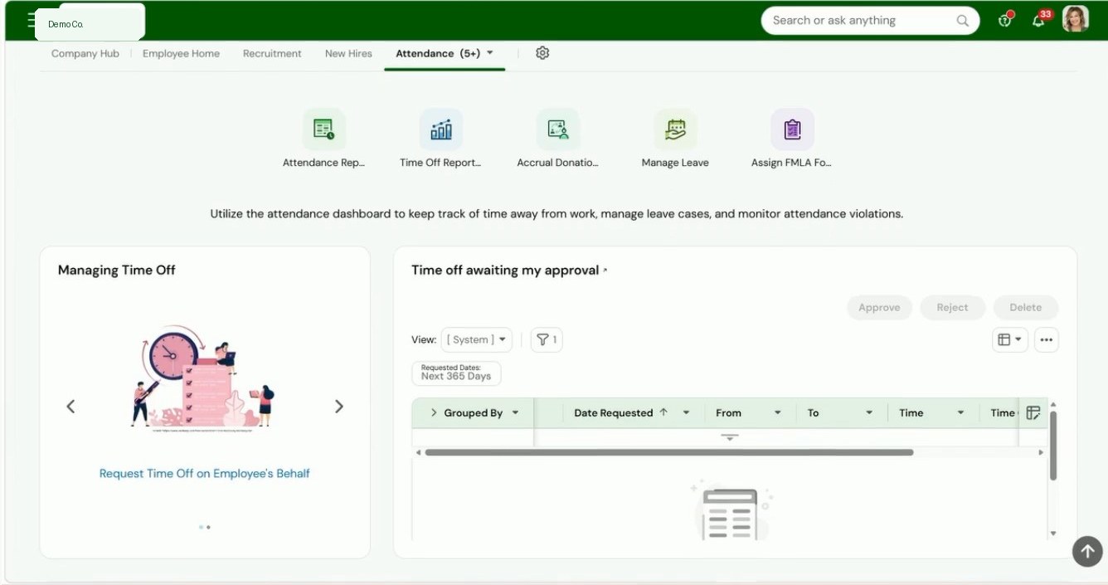Open the Accrual Donation icon
This screenshot has height=585, width=1108.
point(557,129)
